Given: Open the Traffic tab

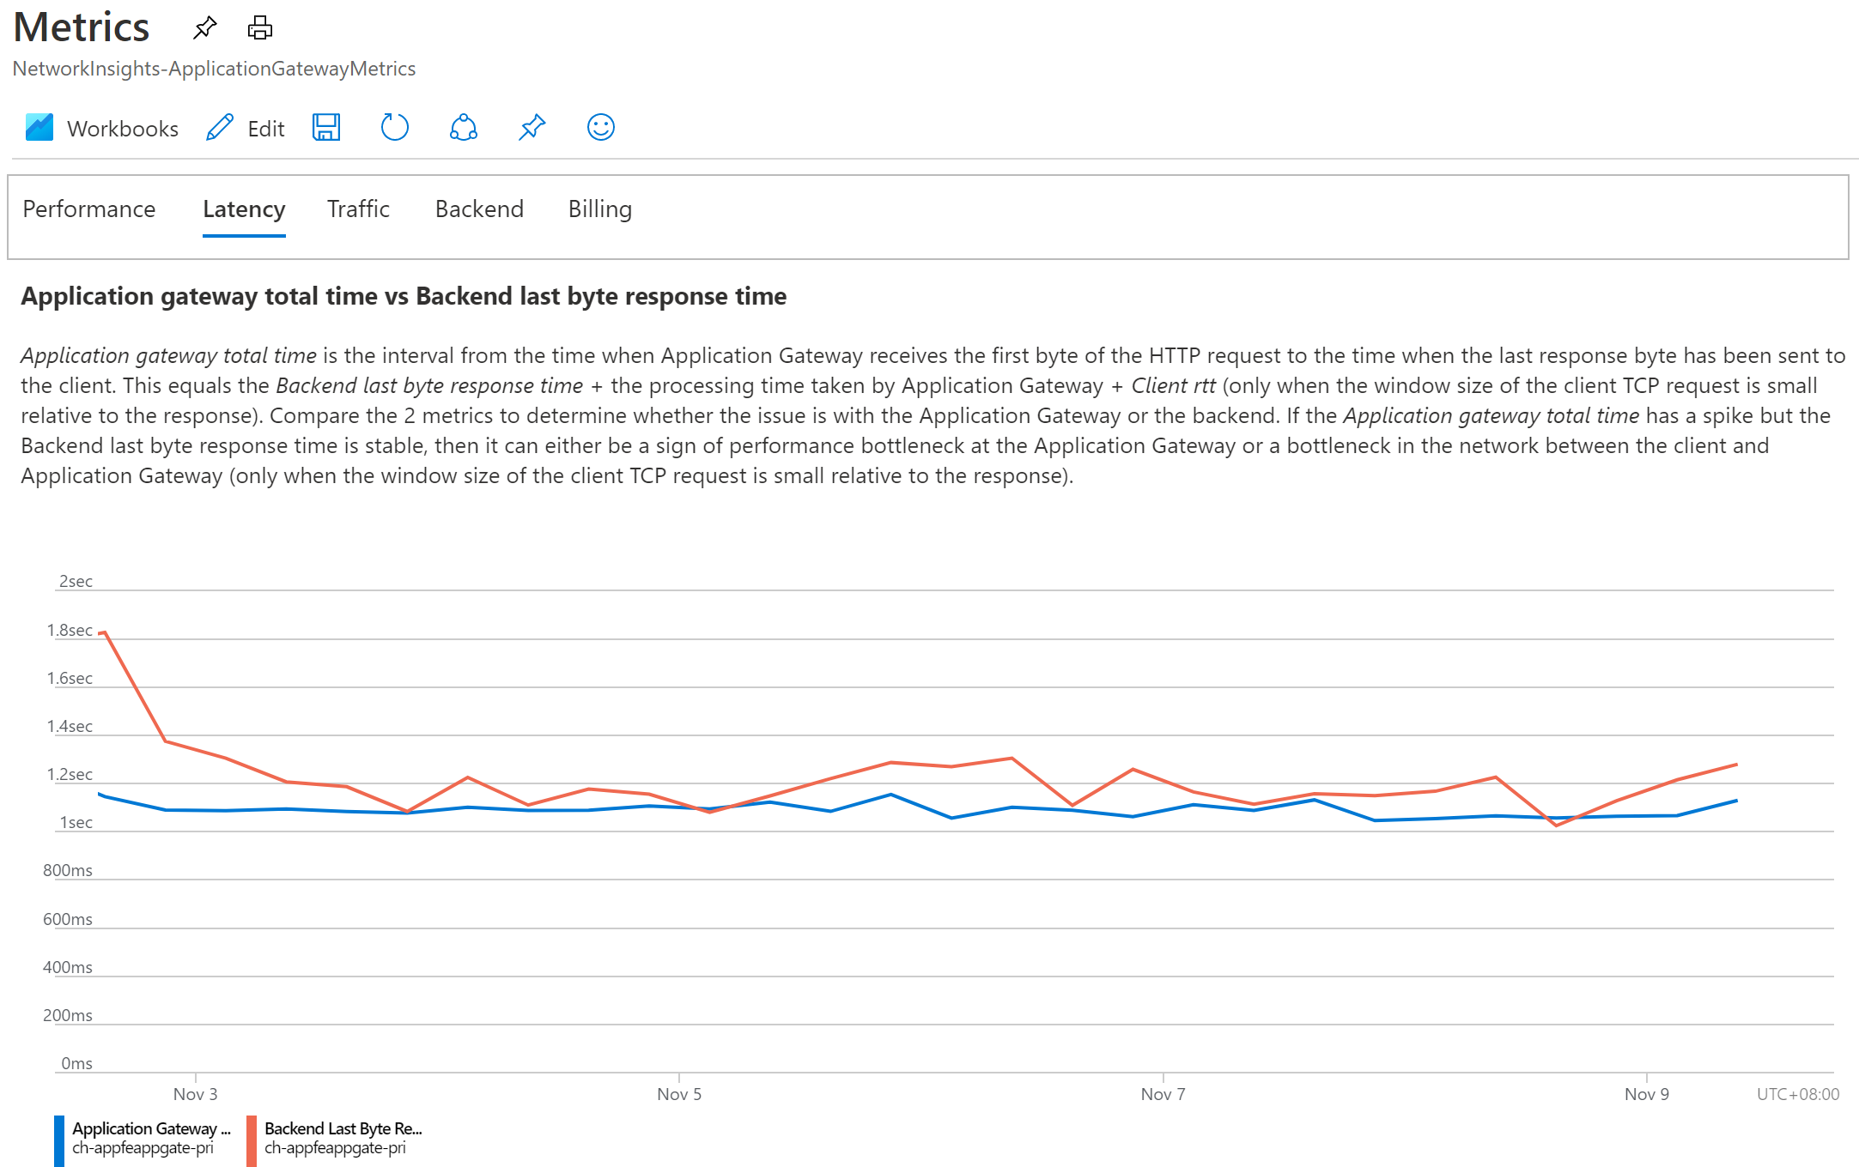Looking at the screenshot, I should pos(358,209).
